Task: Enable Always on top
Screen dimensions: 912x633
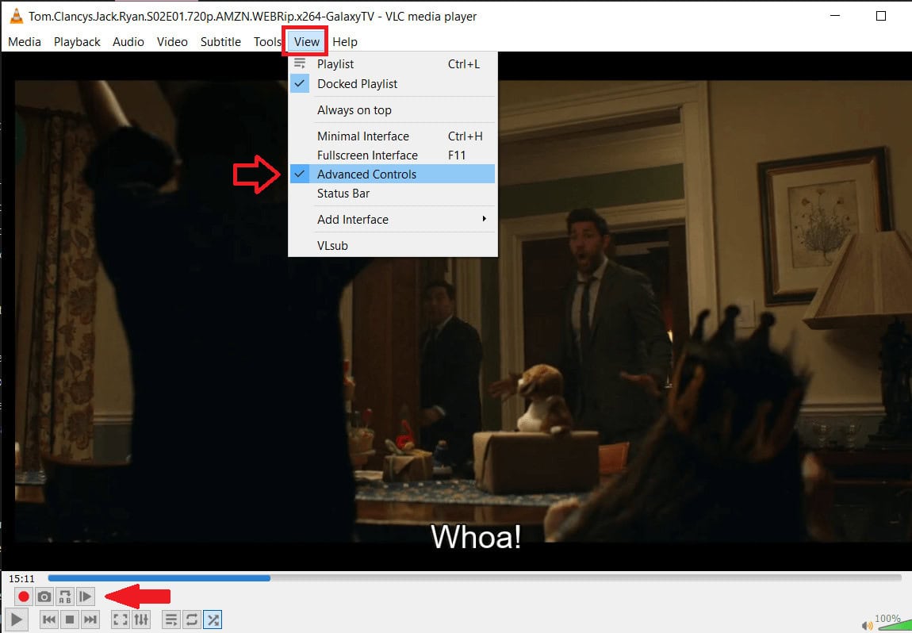Action: (x=354, y=109)
